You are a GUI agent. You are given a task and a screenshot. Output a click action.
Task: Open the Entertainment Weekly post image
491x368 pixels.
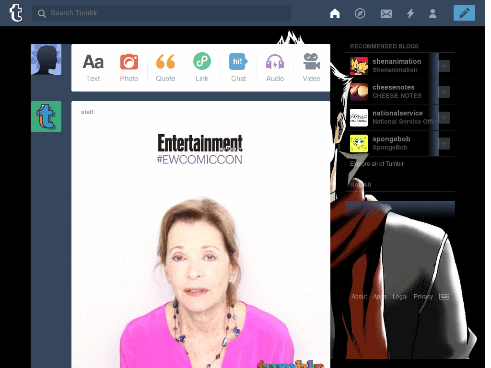201,244
